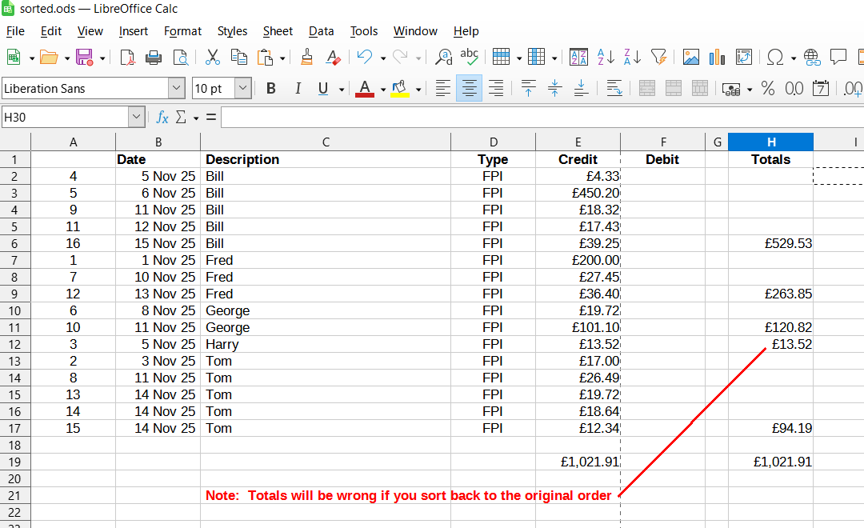
Task: Run the Spelling check icon
Action: pyautogui.click(x=469, y=57)
